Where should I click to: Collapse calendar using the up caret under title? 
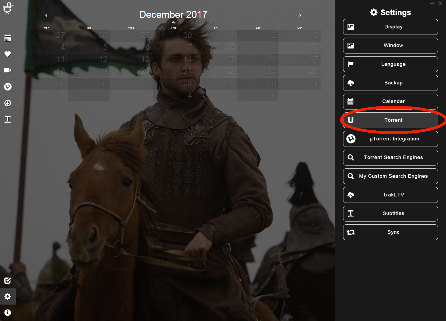coord(173,22)
